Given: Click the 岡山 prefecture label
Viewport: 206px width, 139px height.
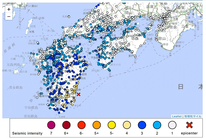Looking at the screenshot, I should click(128, 13).
